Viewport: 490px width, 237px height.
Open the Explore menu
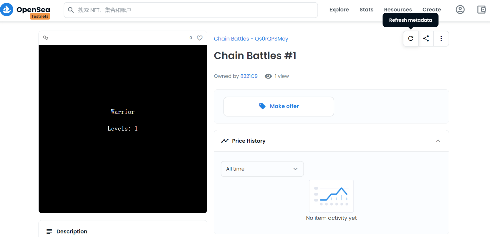point(339,10)
